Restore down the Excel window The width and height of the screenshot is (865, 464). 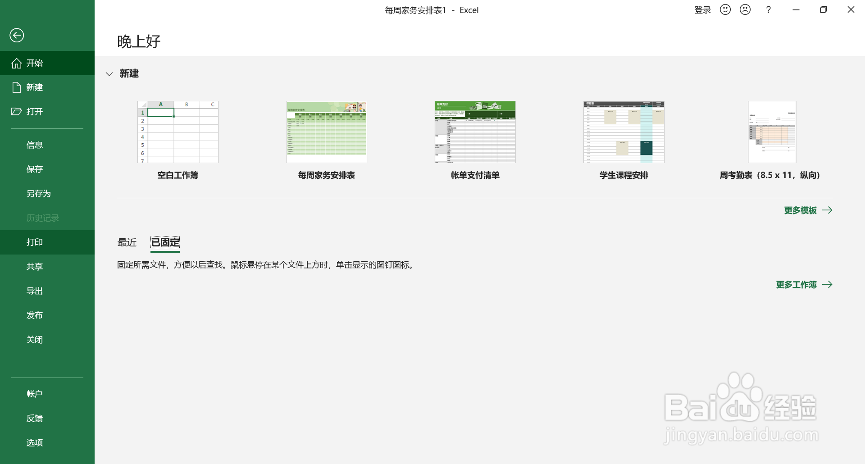click(824, 10)
